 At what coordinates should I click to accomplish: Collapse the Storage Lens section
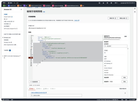pyautogui.click(x=3, y=37)
